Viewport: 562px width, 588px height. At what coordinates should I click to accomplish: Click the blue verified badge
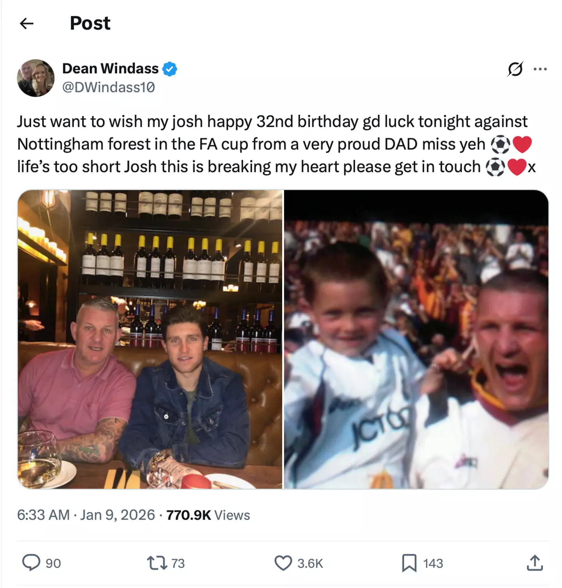point(170,69)
